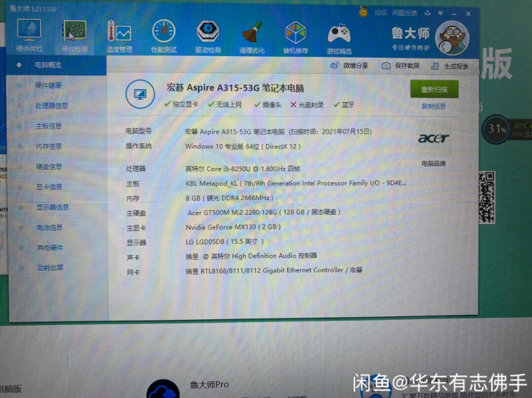Click the Nvidia GeForce MX130 value
This screenshot has width=532, height=398.
point(233,227)
